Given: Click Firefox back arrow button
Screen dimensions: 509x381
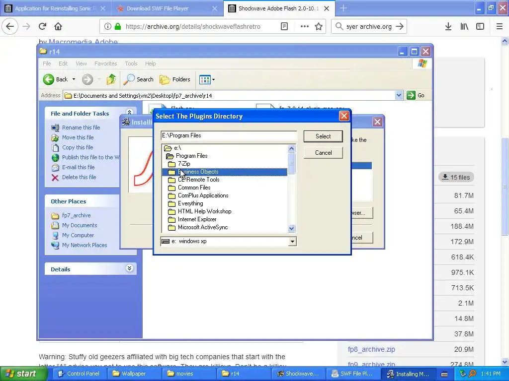Looking at the screenshot, I should pos(10,26).
